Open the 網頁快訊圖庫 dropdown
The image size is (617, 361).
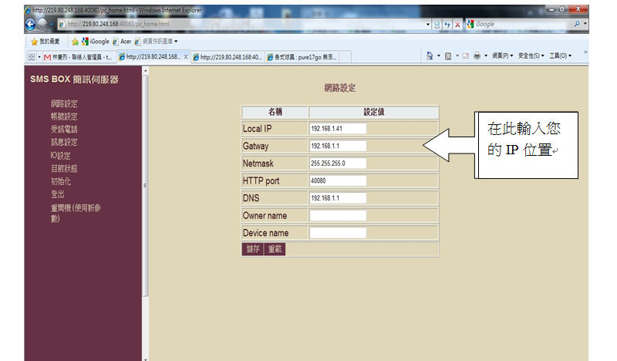pos(157,42)
